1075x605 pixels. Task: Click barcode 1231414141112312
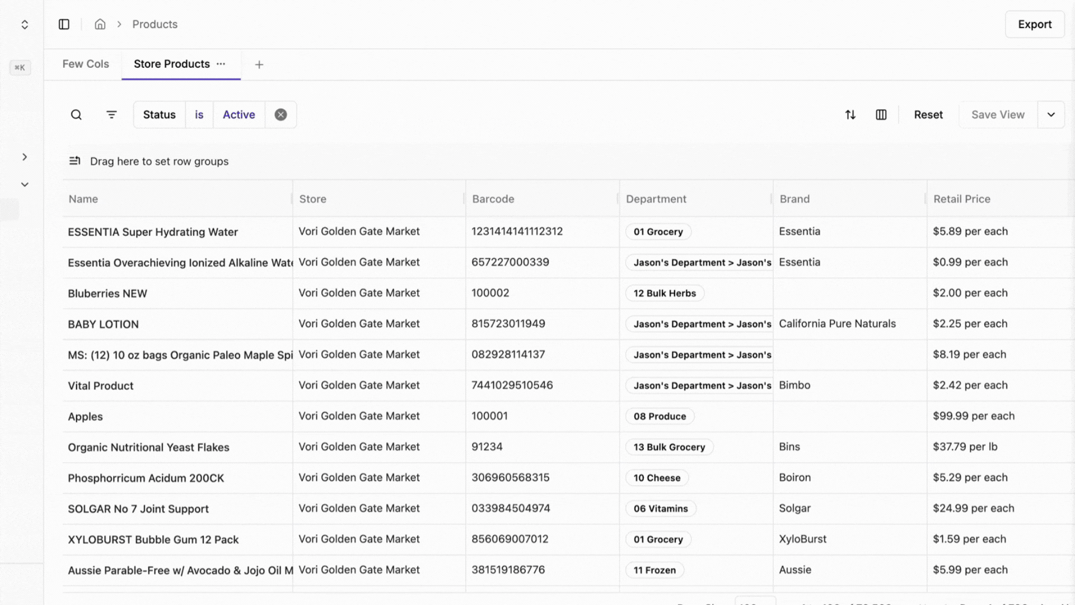(517, 231)
